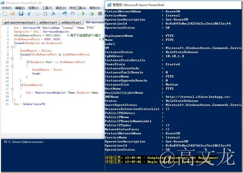Click the GuestAgentStatus label in output

tap(121, 105)
